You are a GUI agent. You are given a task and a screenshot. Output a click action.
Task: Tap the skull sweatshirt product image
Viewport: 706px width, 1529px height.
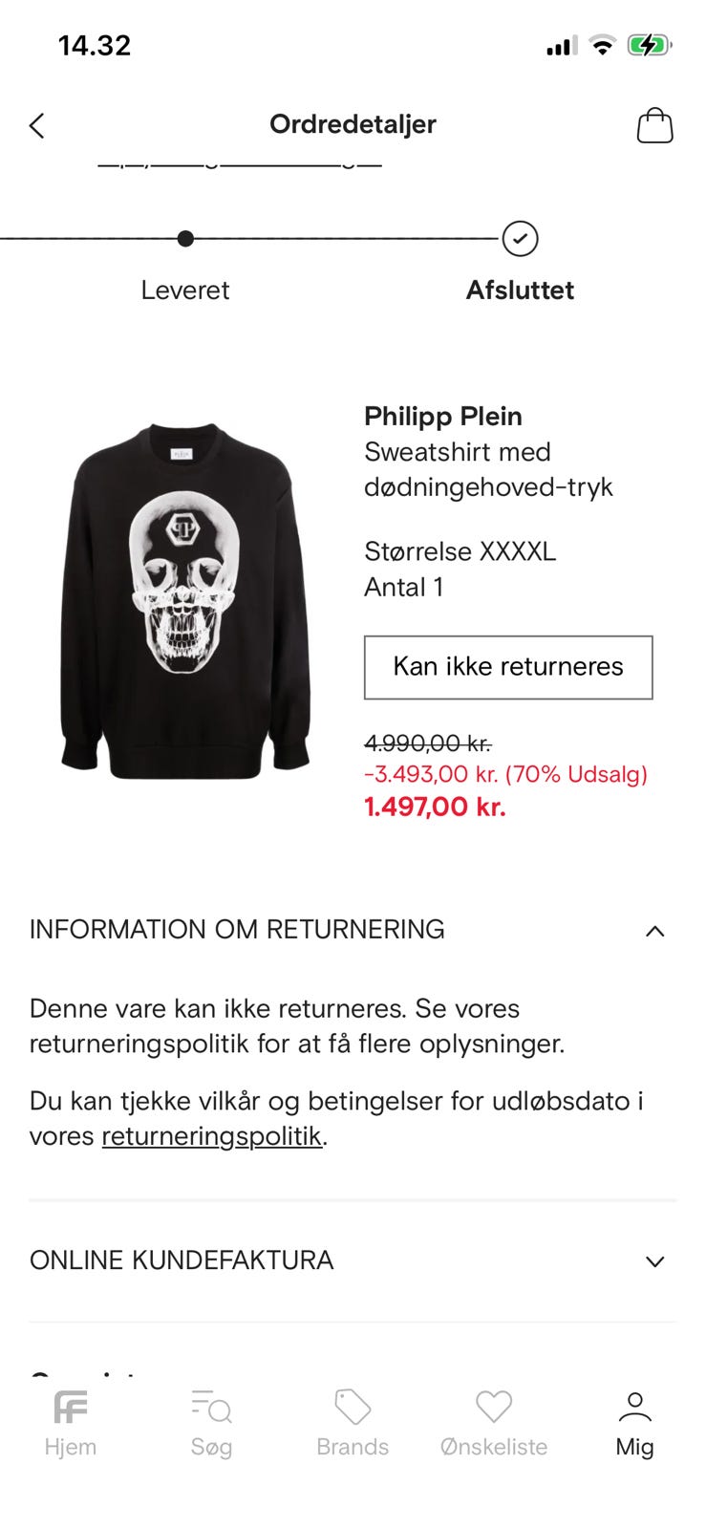(185, 600)
